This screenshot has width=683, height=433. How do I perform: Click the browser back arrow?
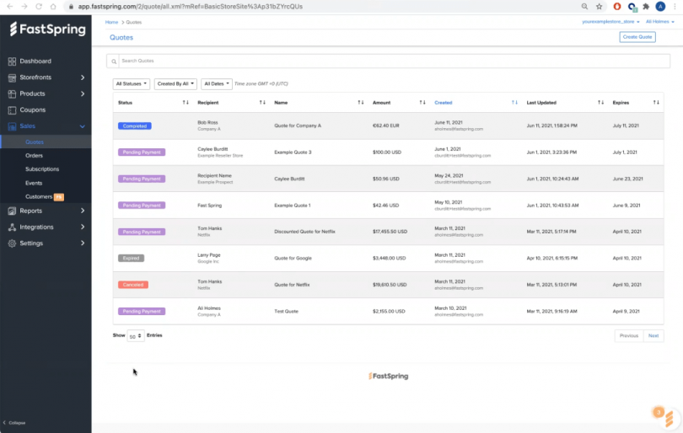9,7
